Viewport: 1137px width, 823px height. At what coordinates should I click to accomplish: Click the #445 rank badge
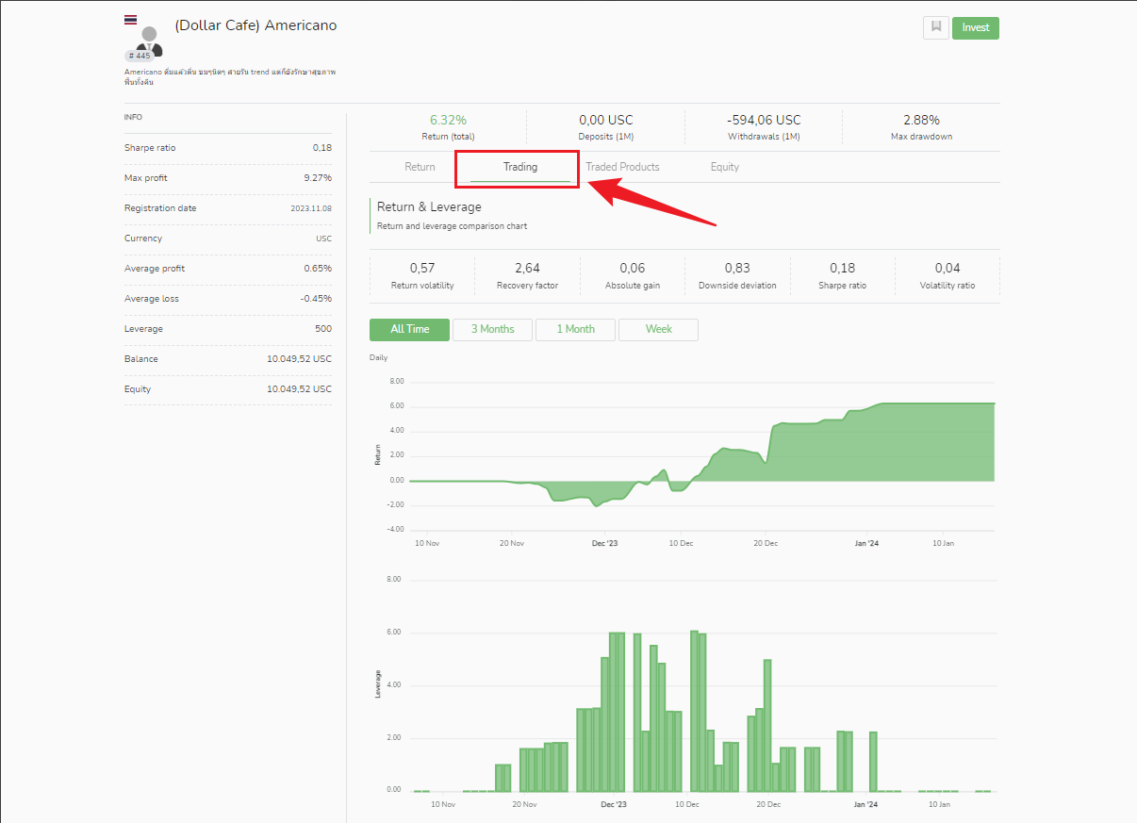140,56
